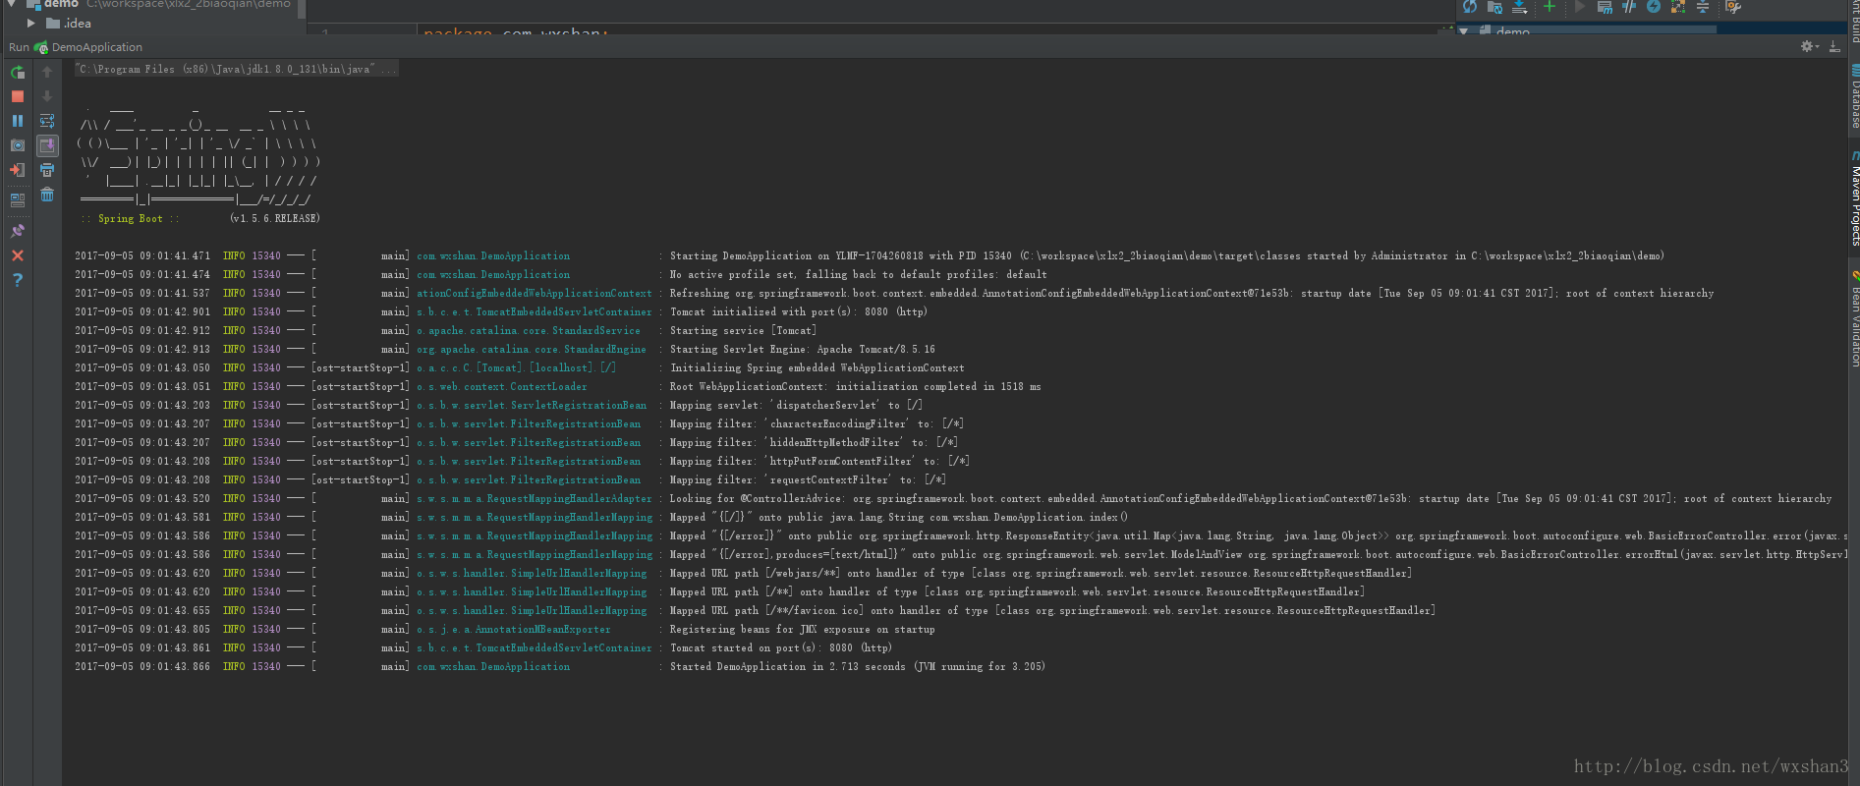The height and width of the screenshot is (786, 1860).
Task: Execute Maven goal icon
Action: click(1605, 6)
